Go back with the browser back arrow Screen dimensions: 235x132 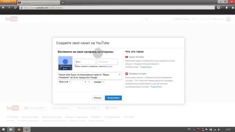(x=3, y=7)
